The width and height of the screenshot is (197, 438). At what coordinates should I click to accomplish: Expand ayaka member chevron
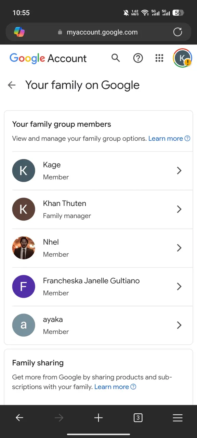(179, 325)
